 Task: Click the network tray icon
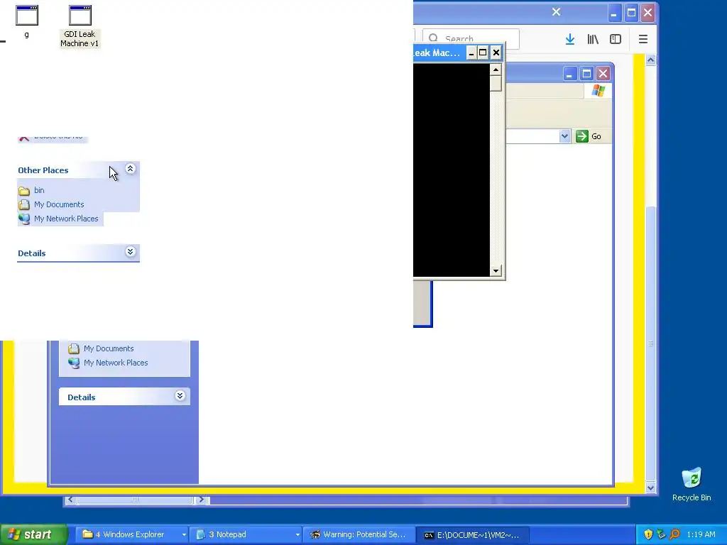pos(662,535)
